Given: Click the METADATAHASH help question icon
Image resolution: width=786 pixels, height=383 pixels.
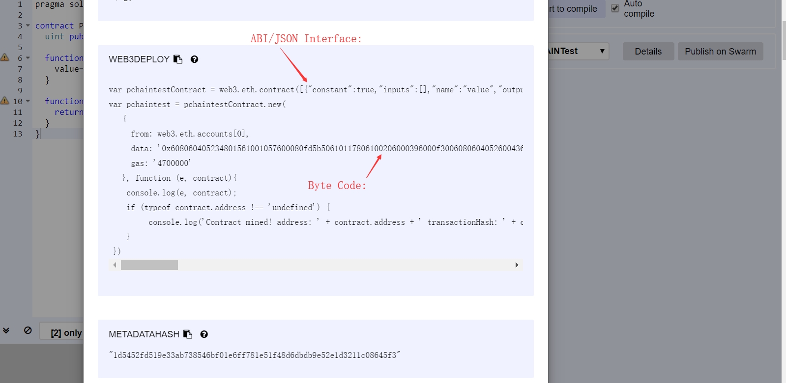Looking at the screenshot, I should pos(204,334).
